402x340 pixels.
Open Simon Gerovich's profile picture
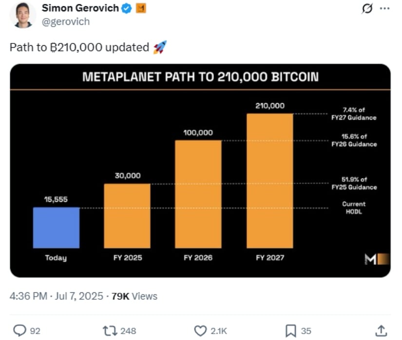[x=23, y=15]
